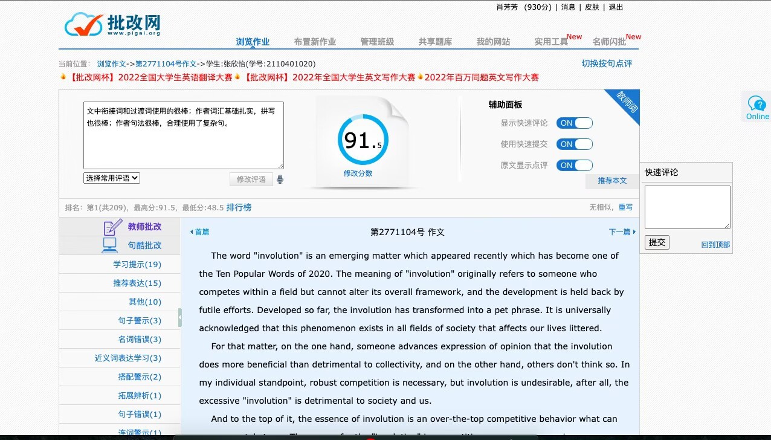Click the 肖芳芳 username
This screenshot has width=771, height=440.
(x=508, y=7)
